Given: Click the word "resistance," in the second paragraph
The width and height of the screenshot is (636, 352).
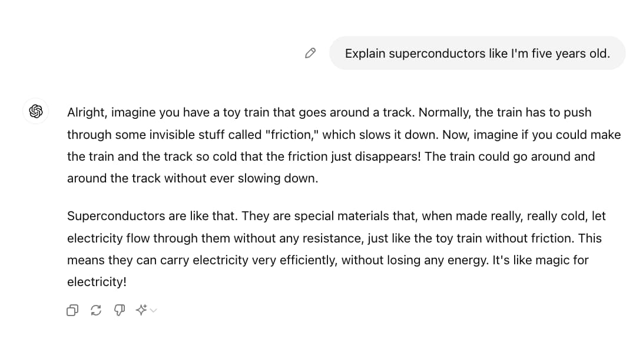Looking at the screenshot, I should (333, 238).
